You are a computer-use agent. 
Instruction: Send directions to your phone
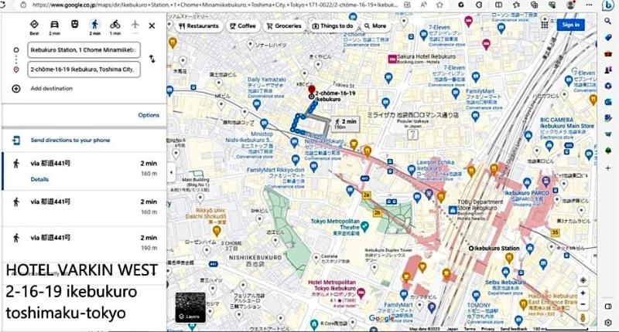pos(70,141)
